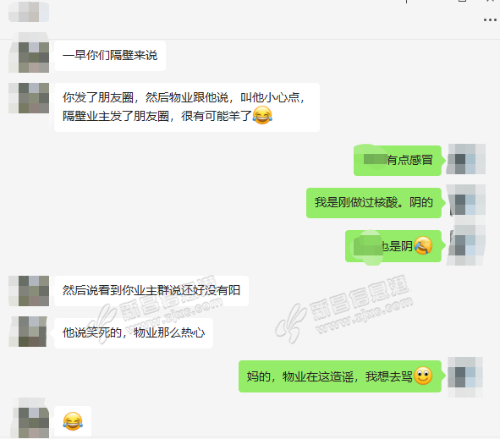Click the smiley emoji in '我想去骂' bubble

click(423, 376)
